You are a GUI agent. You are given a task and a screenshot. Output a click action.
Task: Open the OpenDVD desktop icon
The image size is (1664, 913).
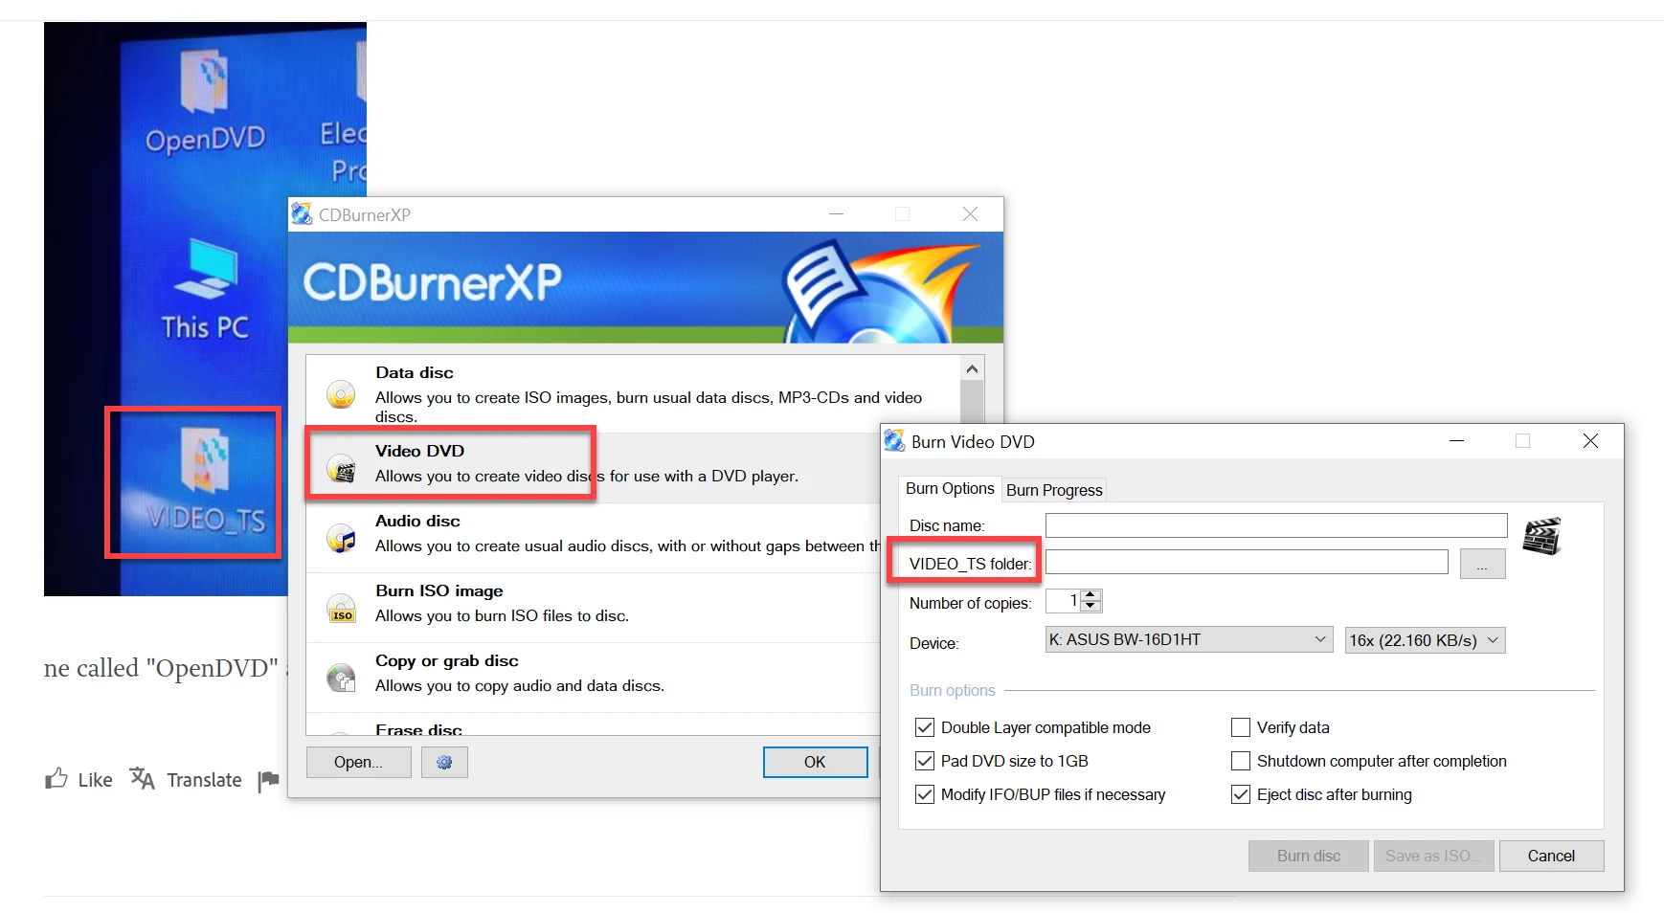tap(205, 103)
